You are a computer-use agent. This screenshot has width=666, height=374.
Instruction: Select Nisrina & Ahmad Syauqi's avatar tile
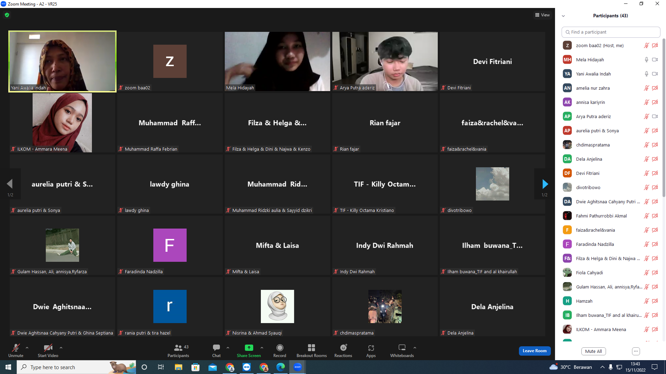point(277,306)
